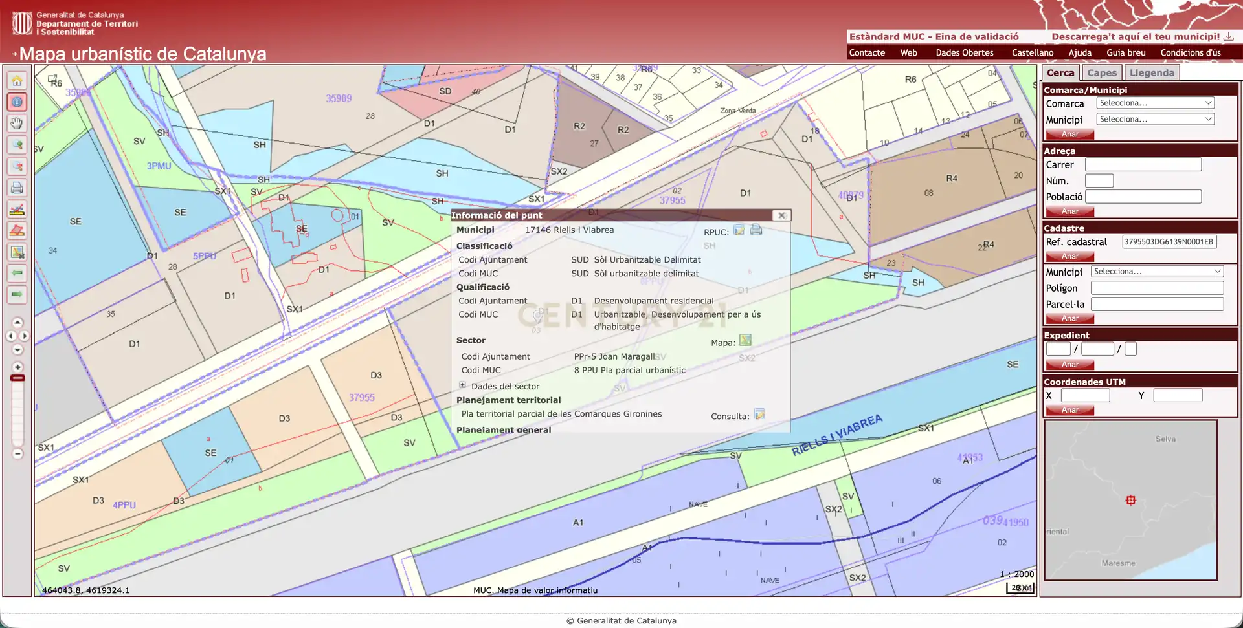Pan the map right with arrow
The width and height of the screenshot is (1243, 628).
[x=25, y=336]
